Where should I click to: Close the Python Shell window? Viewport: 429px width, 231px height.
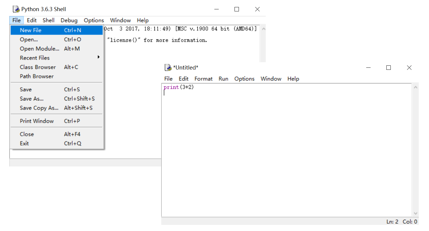[257, 9]
